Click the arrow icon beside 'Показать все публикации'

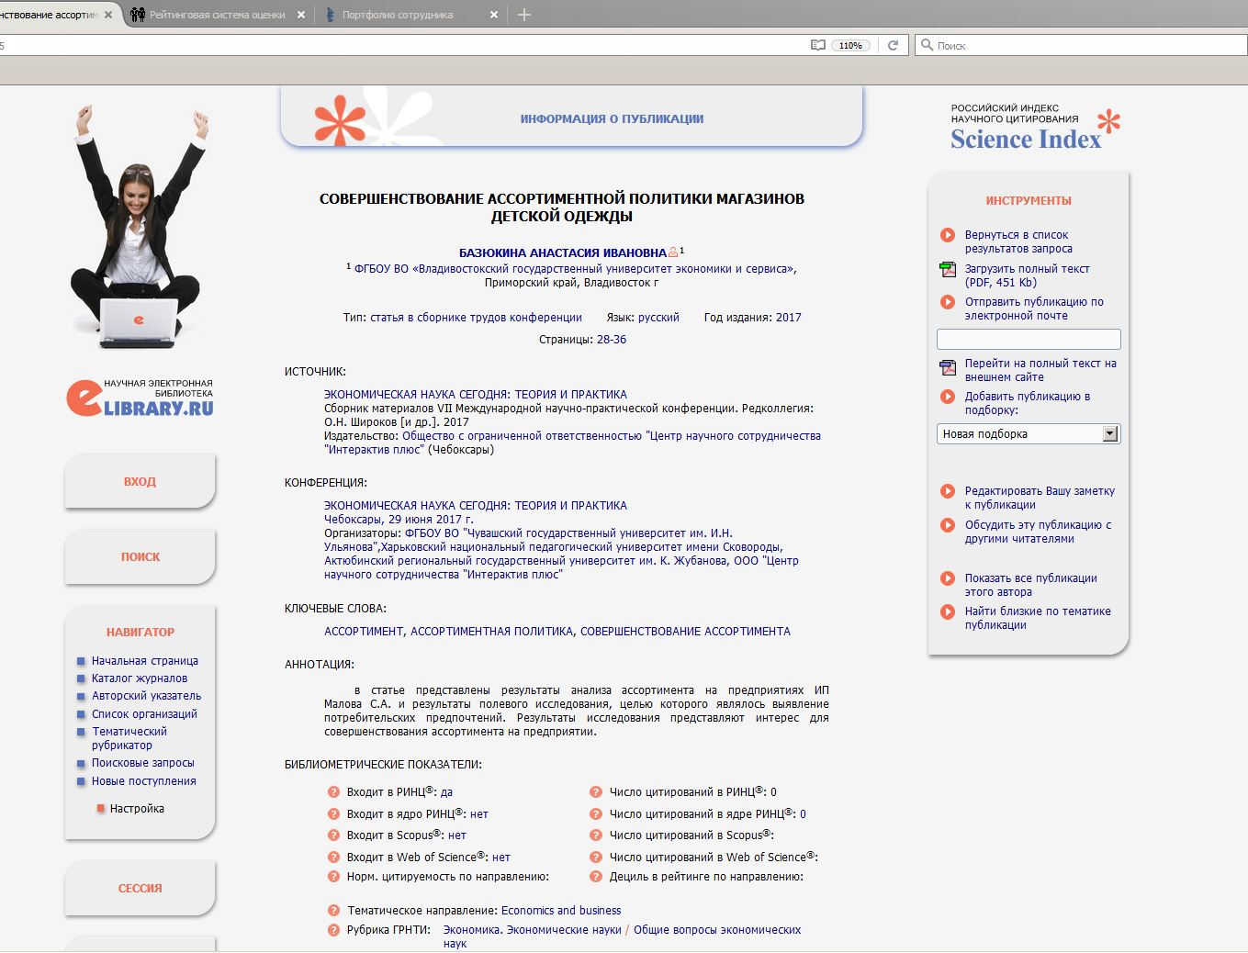pos(948,578)
